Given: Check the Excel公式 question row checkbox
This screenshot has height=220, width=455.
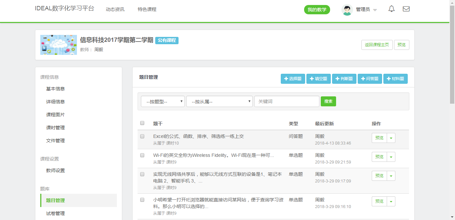Looking at the screenshot, I should [142, 136].
